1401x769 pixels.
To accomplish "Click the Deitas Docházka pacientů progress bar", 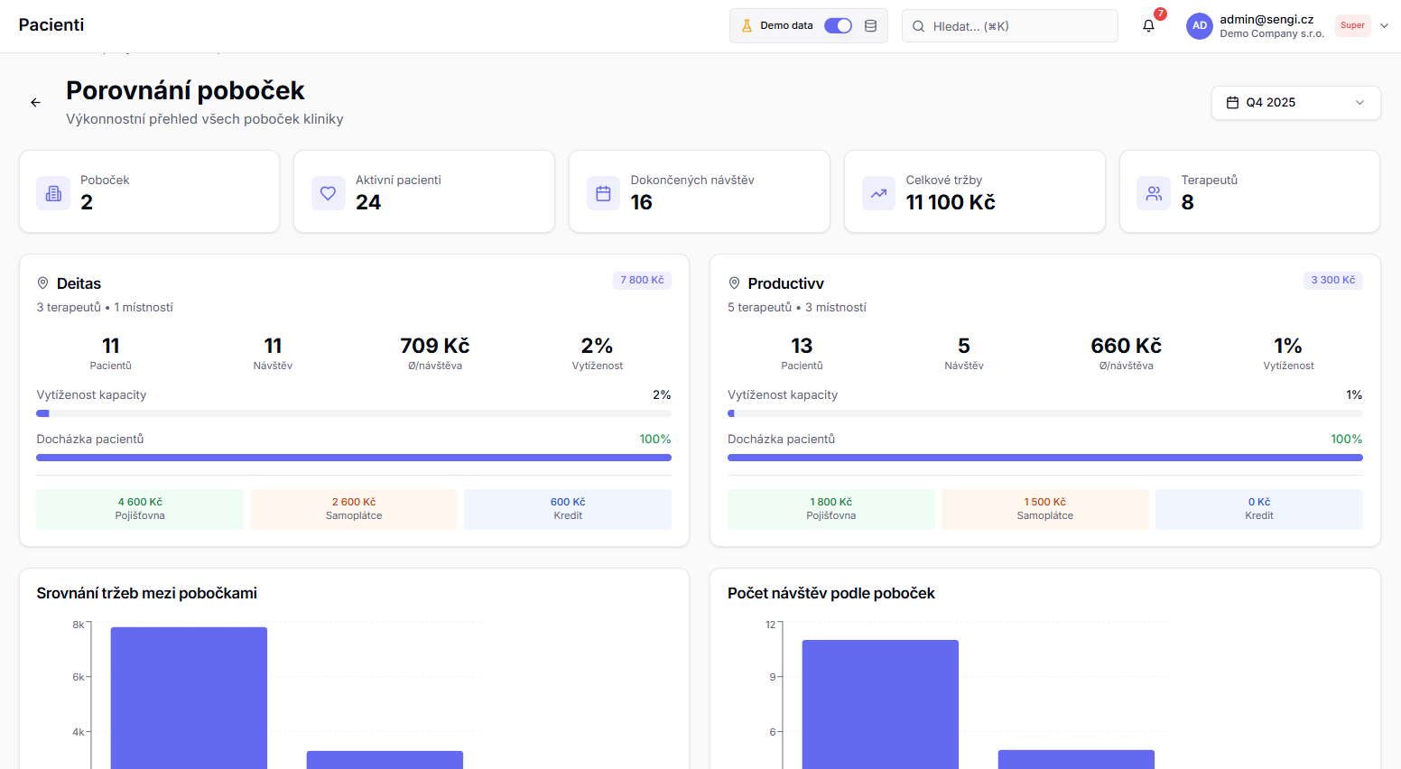I will coord(354,458).
